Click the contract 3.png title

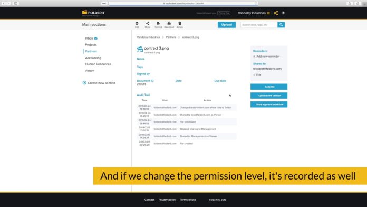156,48
